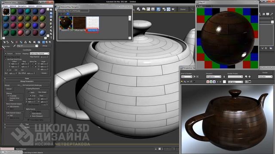Open Production render mode dropdown

(265, 77)
